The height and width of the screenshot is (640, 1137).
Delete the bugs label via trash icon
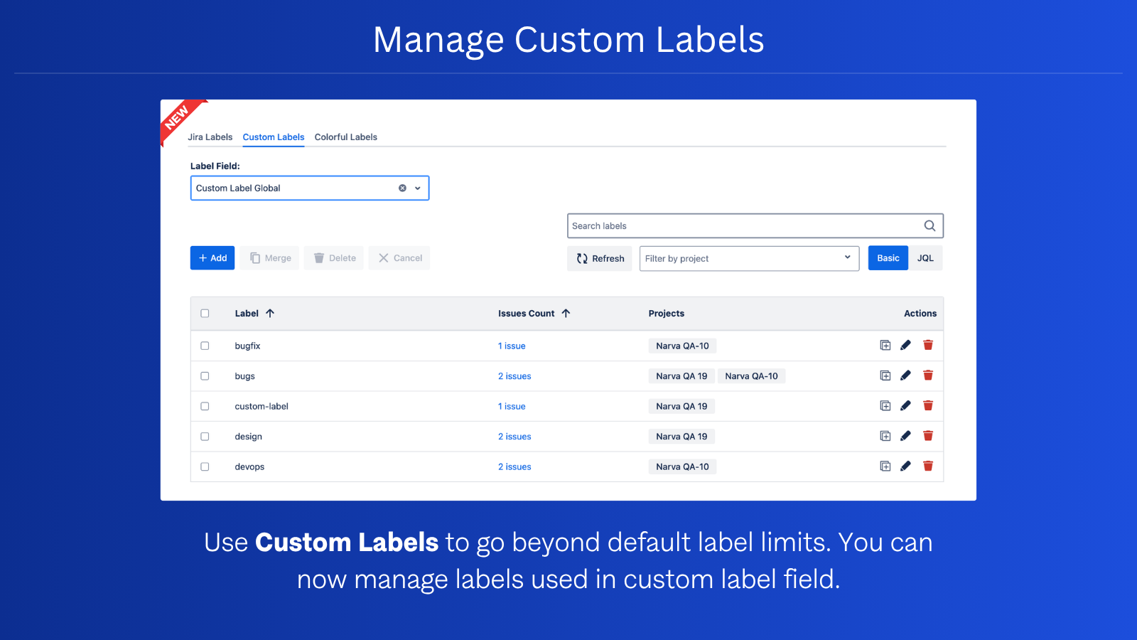point(928,375)
